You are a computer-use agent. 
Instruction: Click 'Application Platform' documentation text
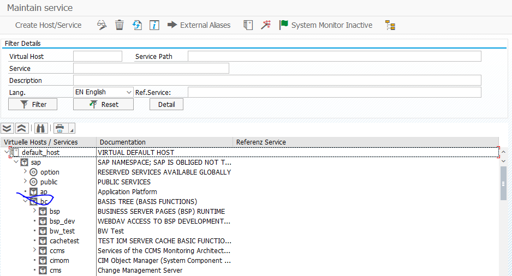[127, 191]
